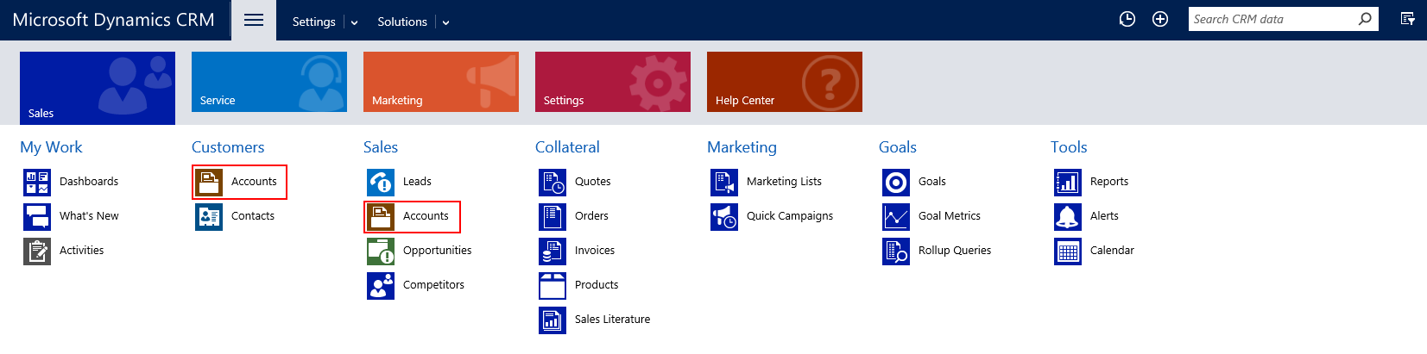Select the Service tile
This screenshot has width=1427, height=354.
[269, 82]
